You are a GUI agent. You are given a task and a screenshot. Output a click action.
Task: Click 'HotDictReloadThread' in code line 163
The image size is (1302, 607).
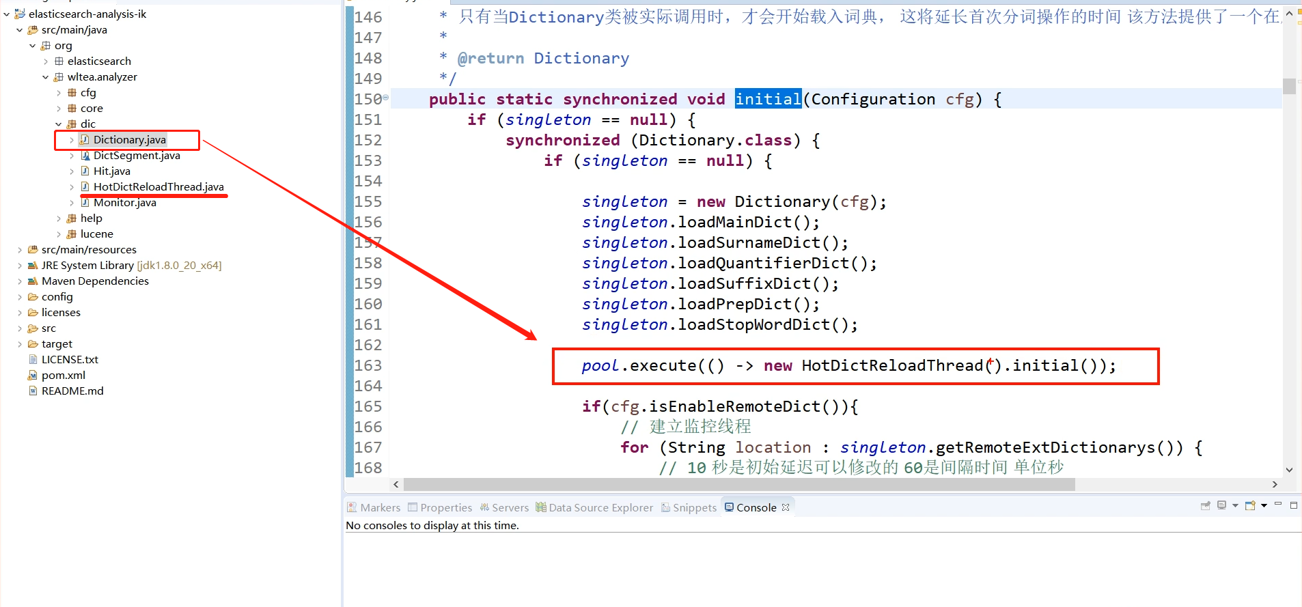click(x=892, y=365)
